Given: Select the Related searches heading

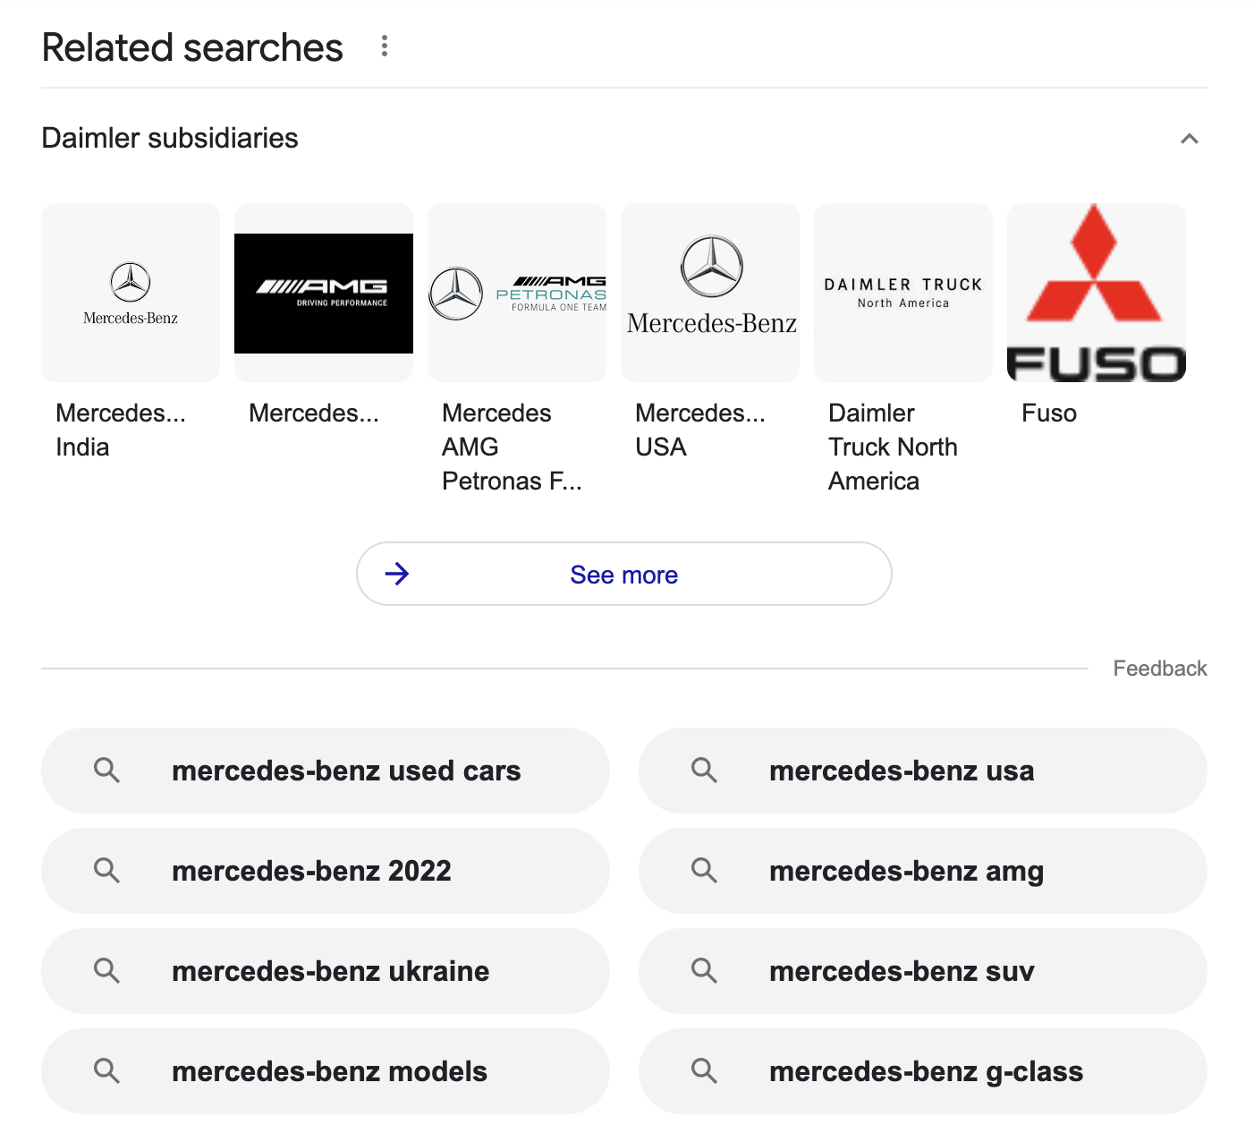Looking at the screenshot, I should click(192, 47).
